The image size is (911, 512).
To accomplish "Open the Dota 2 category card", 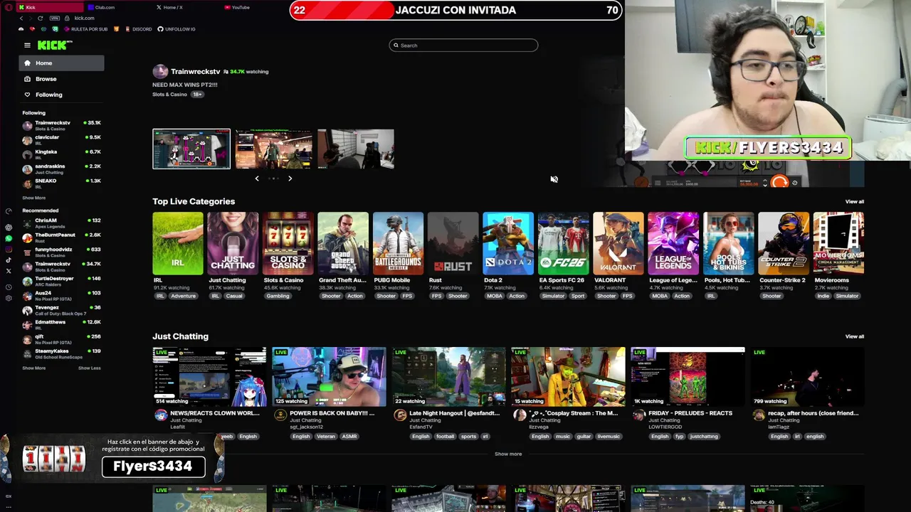I will 508,243.
